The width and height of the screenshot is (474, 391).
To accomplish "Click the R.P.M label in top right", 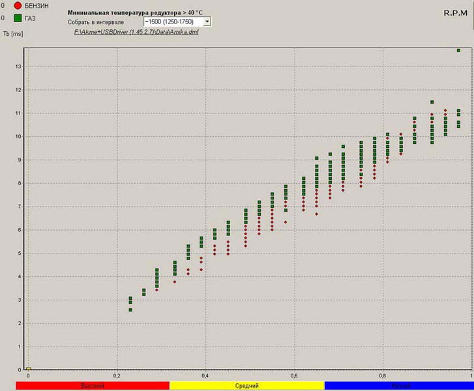I will click(454, 13).
